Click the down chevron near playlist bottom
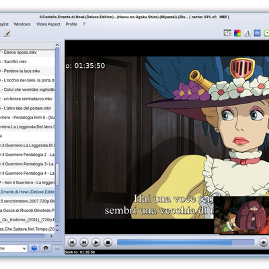This screenshot has height=269, width=269. click(x=57, y=230)
